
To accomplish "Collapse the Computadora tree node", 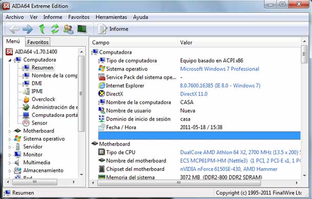I will pyautogui.click(x=10, y=60).
